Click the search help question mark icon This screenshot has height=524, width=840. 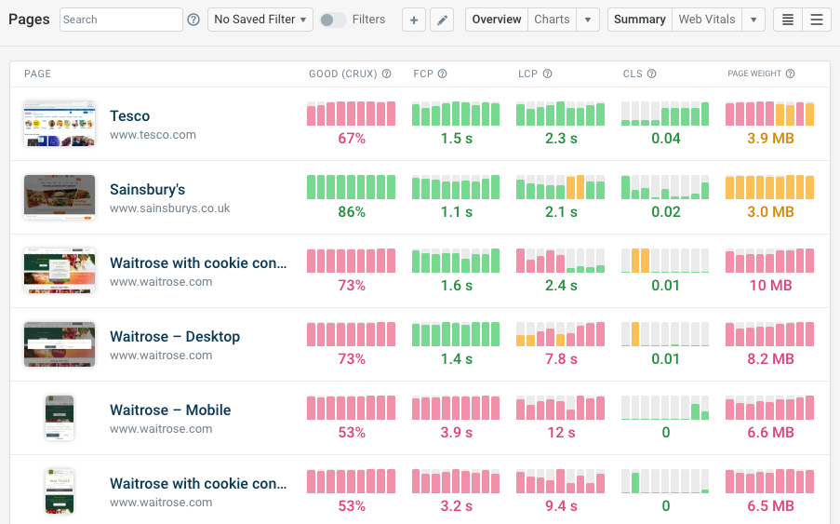(x=193, y=20)
